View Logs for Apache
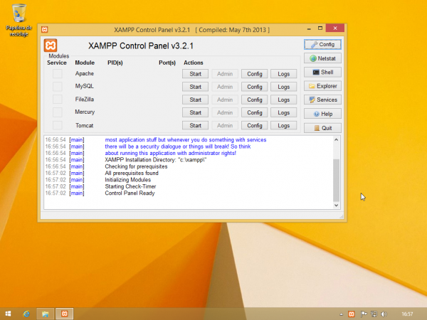The image size is (427, 320). (x=283, y=74)
